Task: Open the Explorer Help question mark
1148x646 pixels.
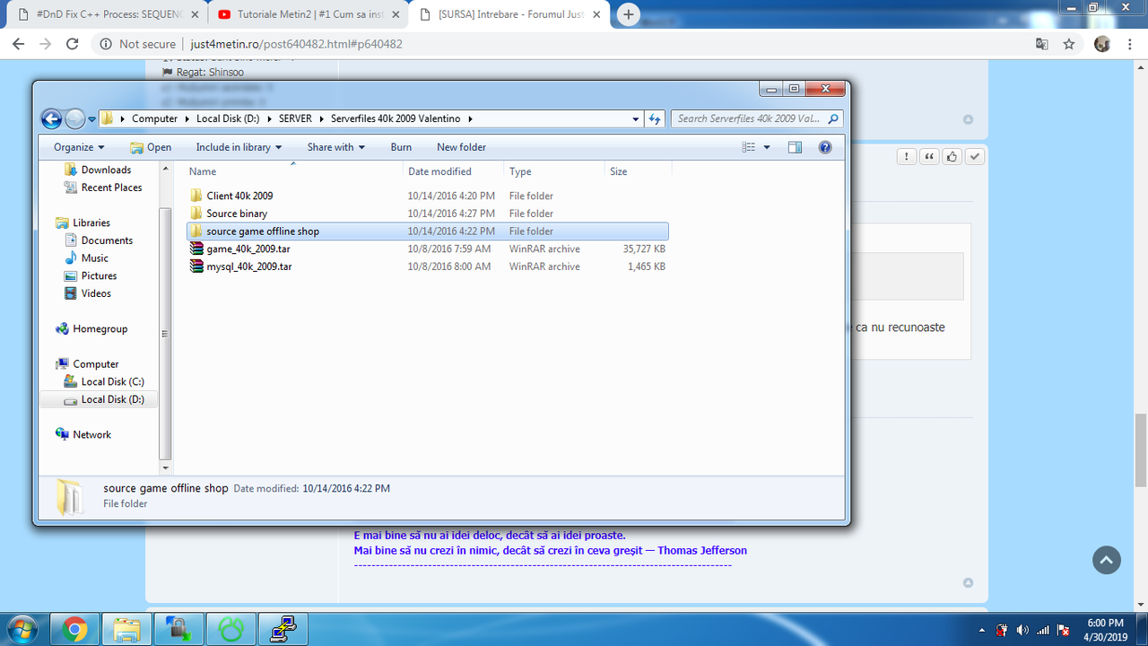Action: [825, 147]
